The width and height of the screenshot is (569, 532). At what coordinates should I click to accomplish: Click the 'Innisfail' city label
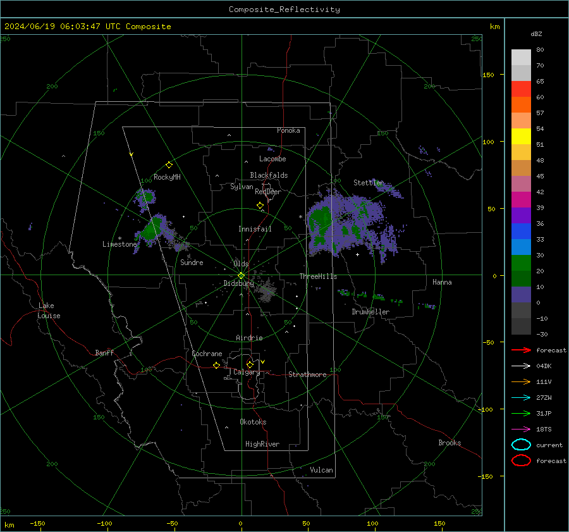pos(255,229)
